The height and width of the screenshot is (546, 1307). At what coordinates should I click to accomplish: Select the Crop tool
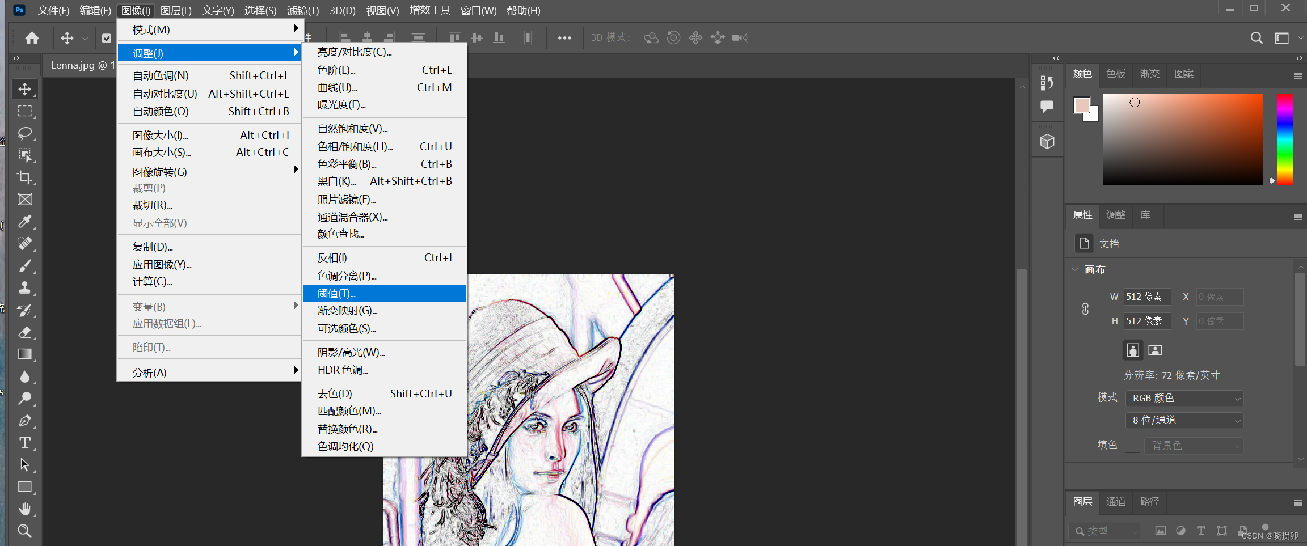tap(24, 177)
